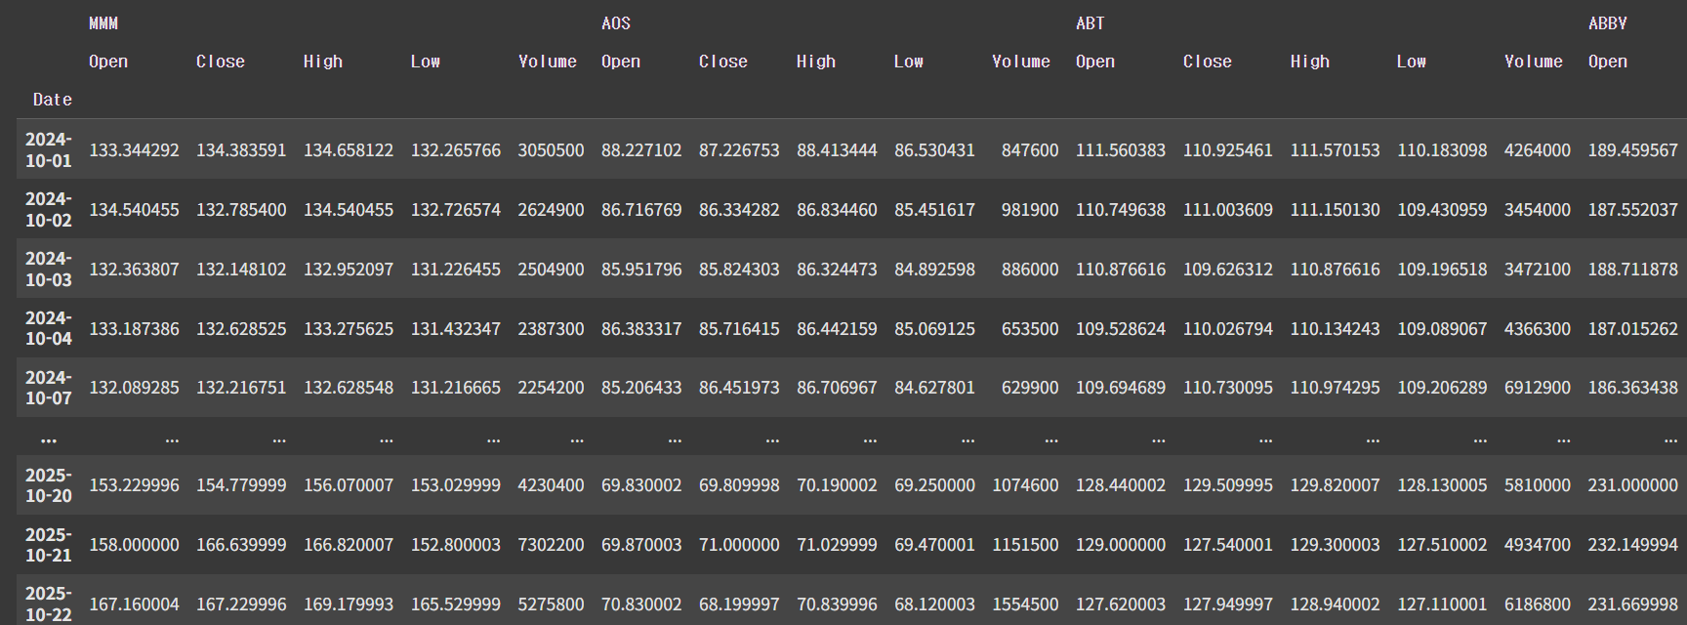Select the 2025-10-21 row label
This screenshot has height=625, width=1687.
[x=49, y=545]
